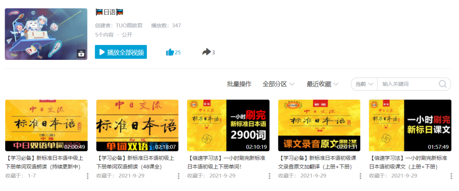Open more options for 课文录音原文加翻译 video

coord(360,176)
